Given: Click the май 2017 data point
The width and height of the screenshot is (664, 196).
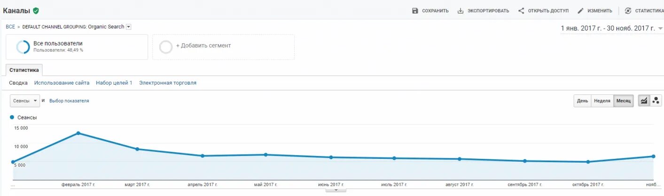Looking at the screenshot, I should [x=266, y=155].
